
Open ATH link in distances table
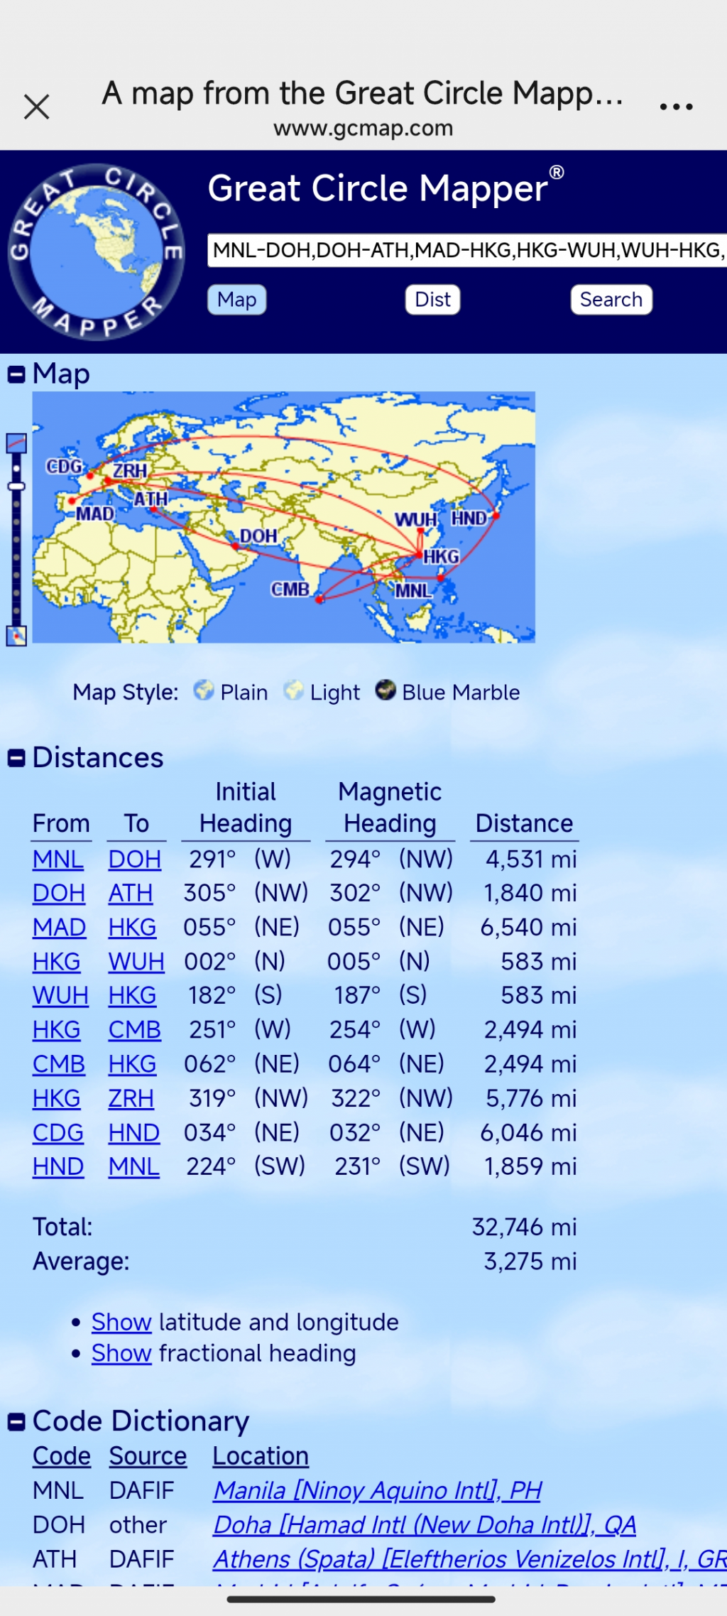tap(130, 894)
